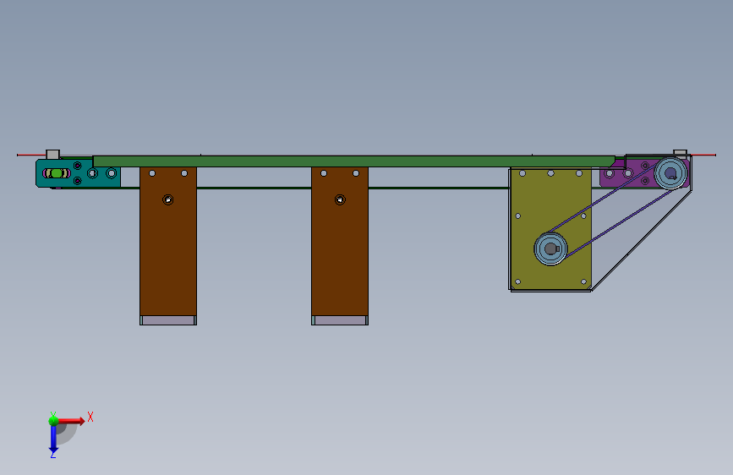Select the center screw on left brown leg
The height and width of the screenshot is (475, 733).
coord(168,200)
